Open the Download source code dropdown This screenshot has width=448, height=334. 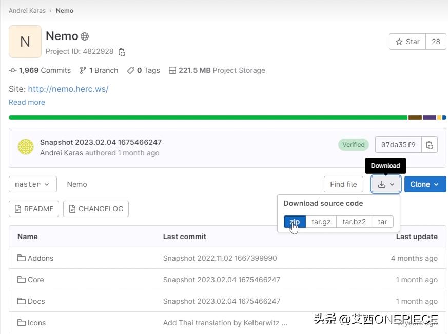(386, 184)
